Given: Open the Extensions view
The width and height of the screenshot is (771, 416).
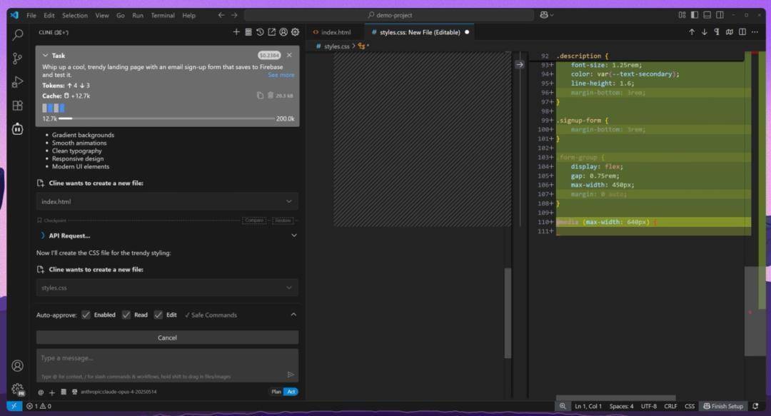Looking at the screenshot, I should click(17, 105).
